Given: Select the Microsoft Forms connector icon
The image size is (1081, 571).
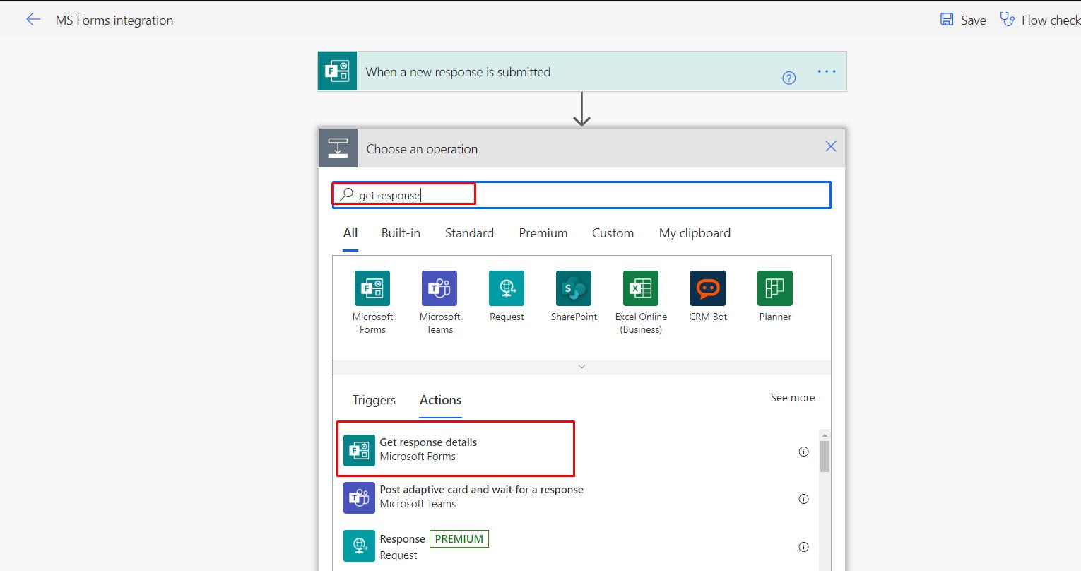Looking at the screenshot, I should (x=372, y=288).
